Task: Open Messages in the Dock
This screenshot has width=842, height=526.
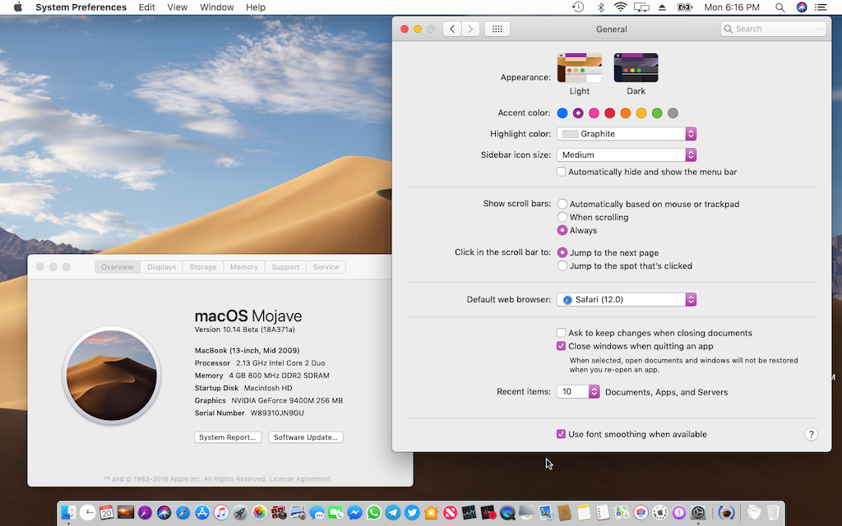Action: tap(317, 513)
